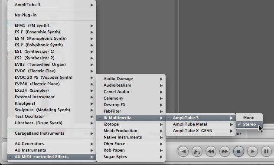Click the play-from-selection transport button
The height and width of the screenshot is (165, 274).
tap(197, 151)
